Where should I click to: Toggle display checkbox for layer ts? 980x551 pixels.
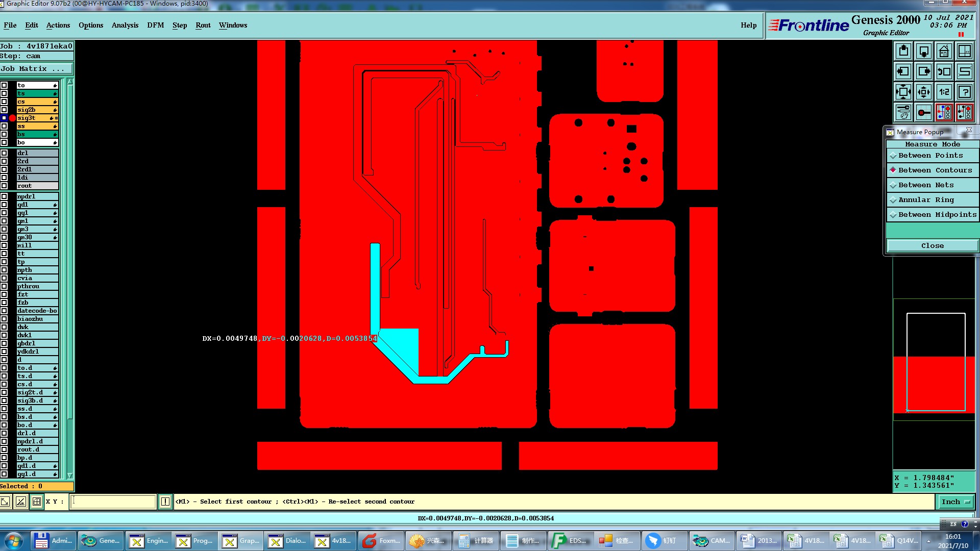(4, 93)
